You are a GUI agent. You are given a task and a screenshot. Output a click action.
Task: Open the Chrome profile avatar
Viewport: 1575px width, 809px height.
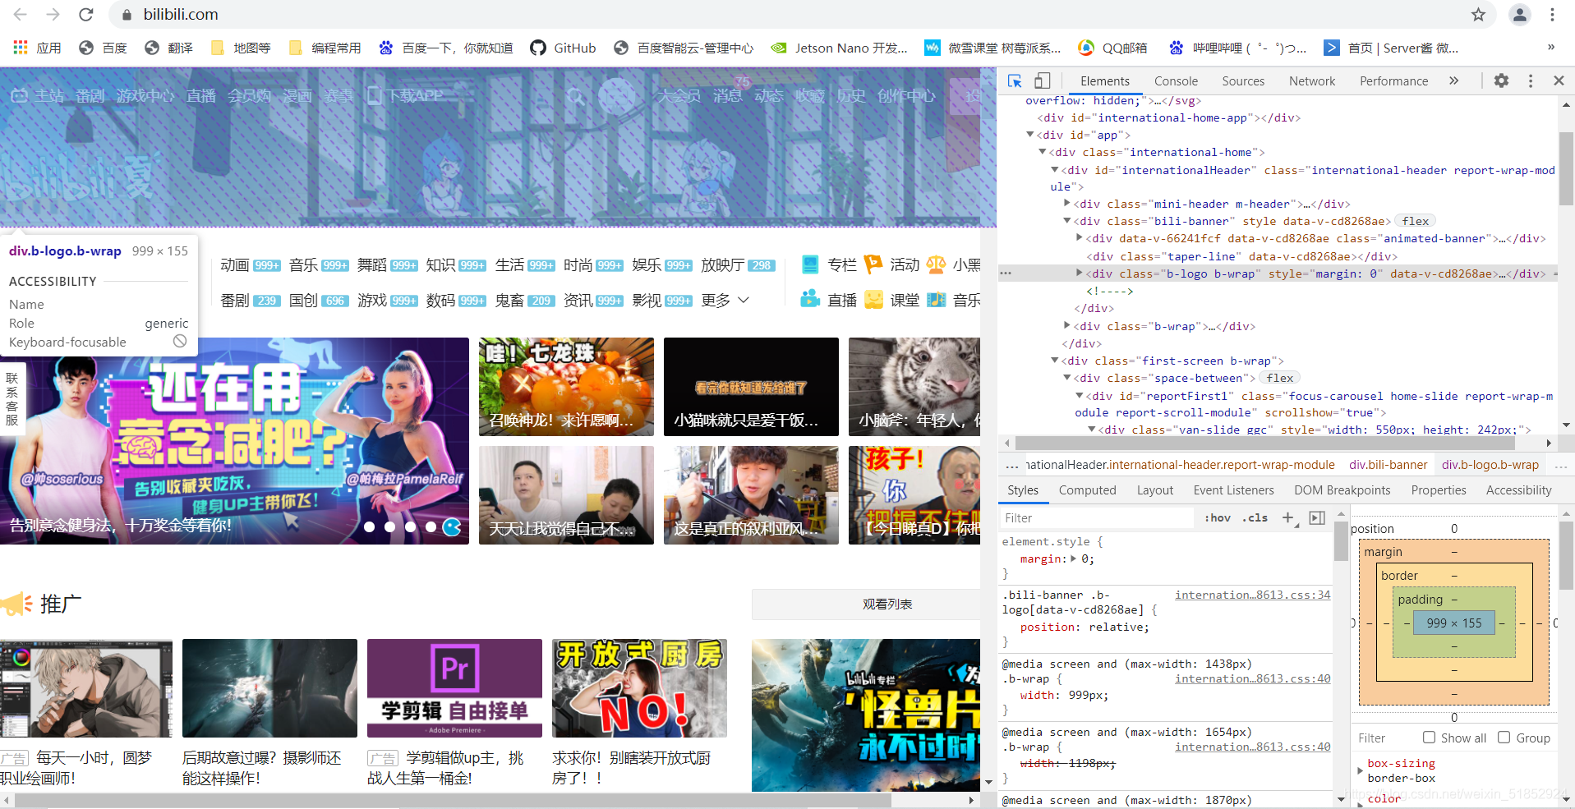(x=1520, y=15)
